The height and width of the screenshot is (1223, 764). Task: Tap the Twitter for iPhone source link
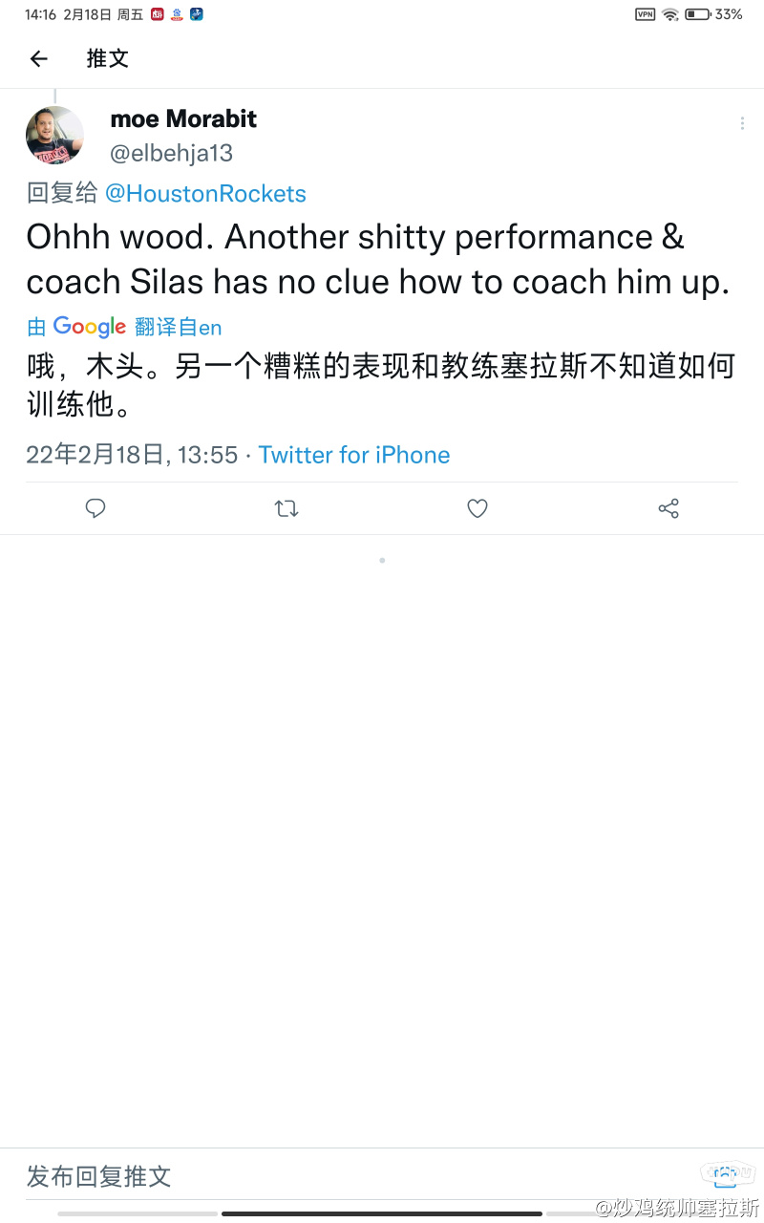pyautogui.click(x=354, y=455)
